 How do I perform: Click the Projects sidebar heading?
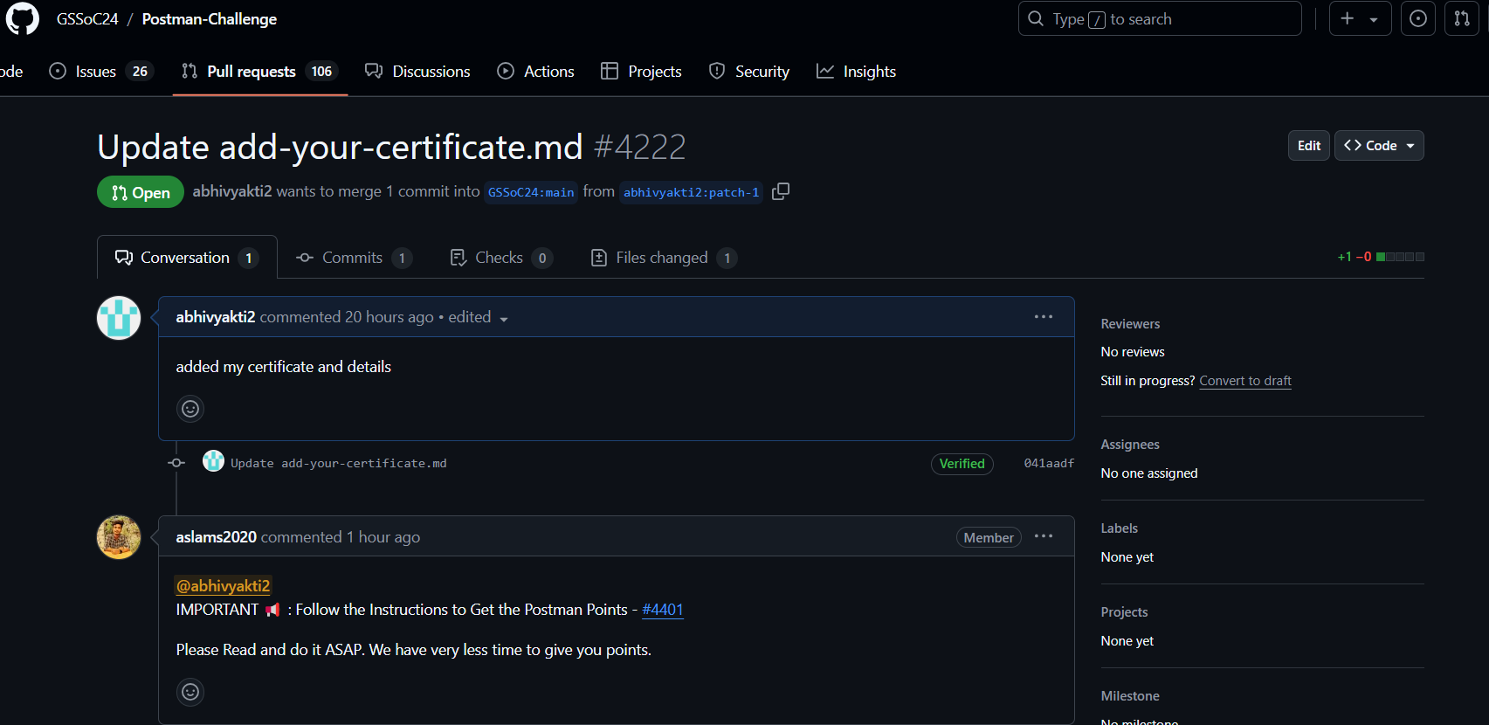coord(1124,612)
